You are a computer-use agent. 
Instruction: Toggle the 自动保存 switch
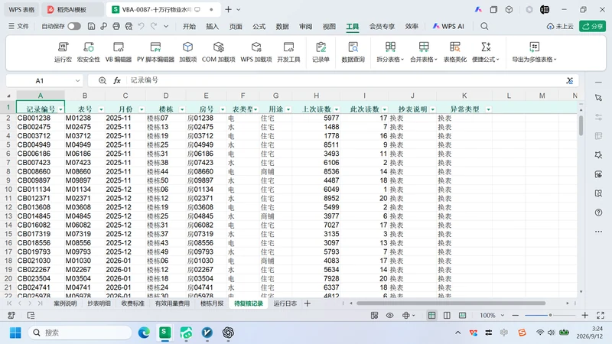pos(74,26)
